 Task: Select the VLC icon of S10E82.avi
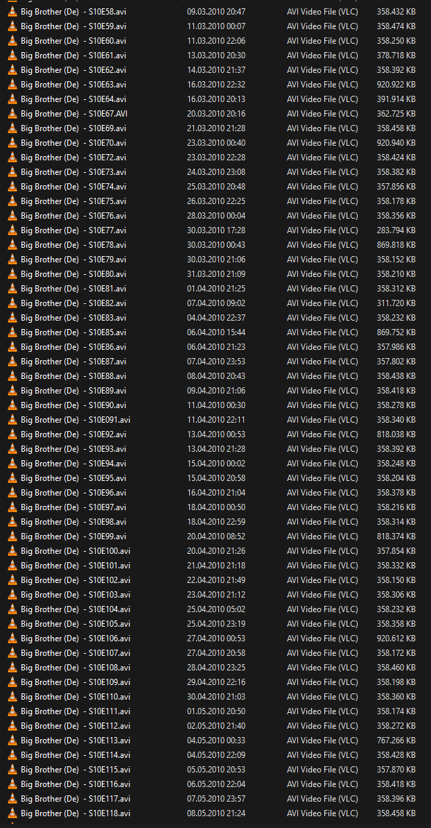12,303
